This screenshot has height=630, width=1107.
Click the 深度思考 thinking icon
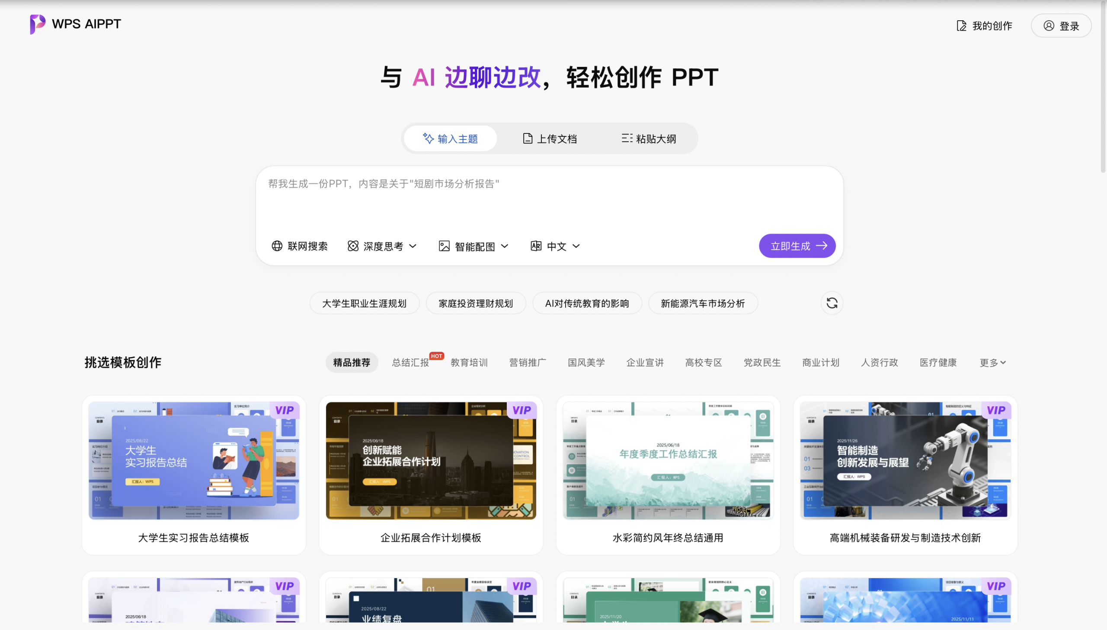pos(353,246)
